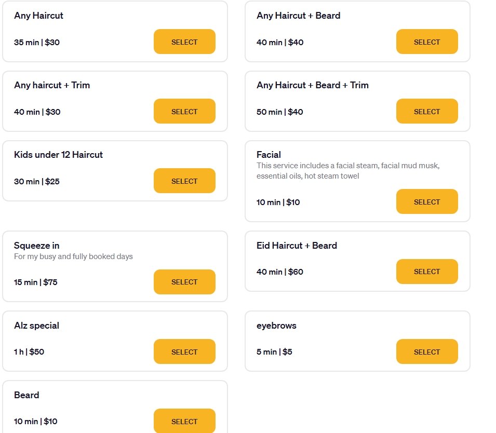Choose Any haircut + Trim option

coord(184,112)
